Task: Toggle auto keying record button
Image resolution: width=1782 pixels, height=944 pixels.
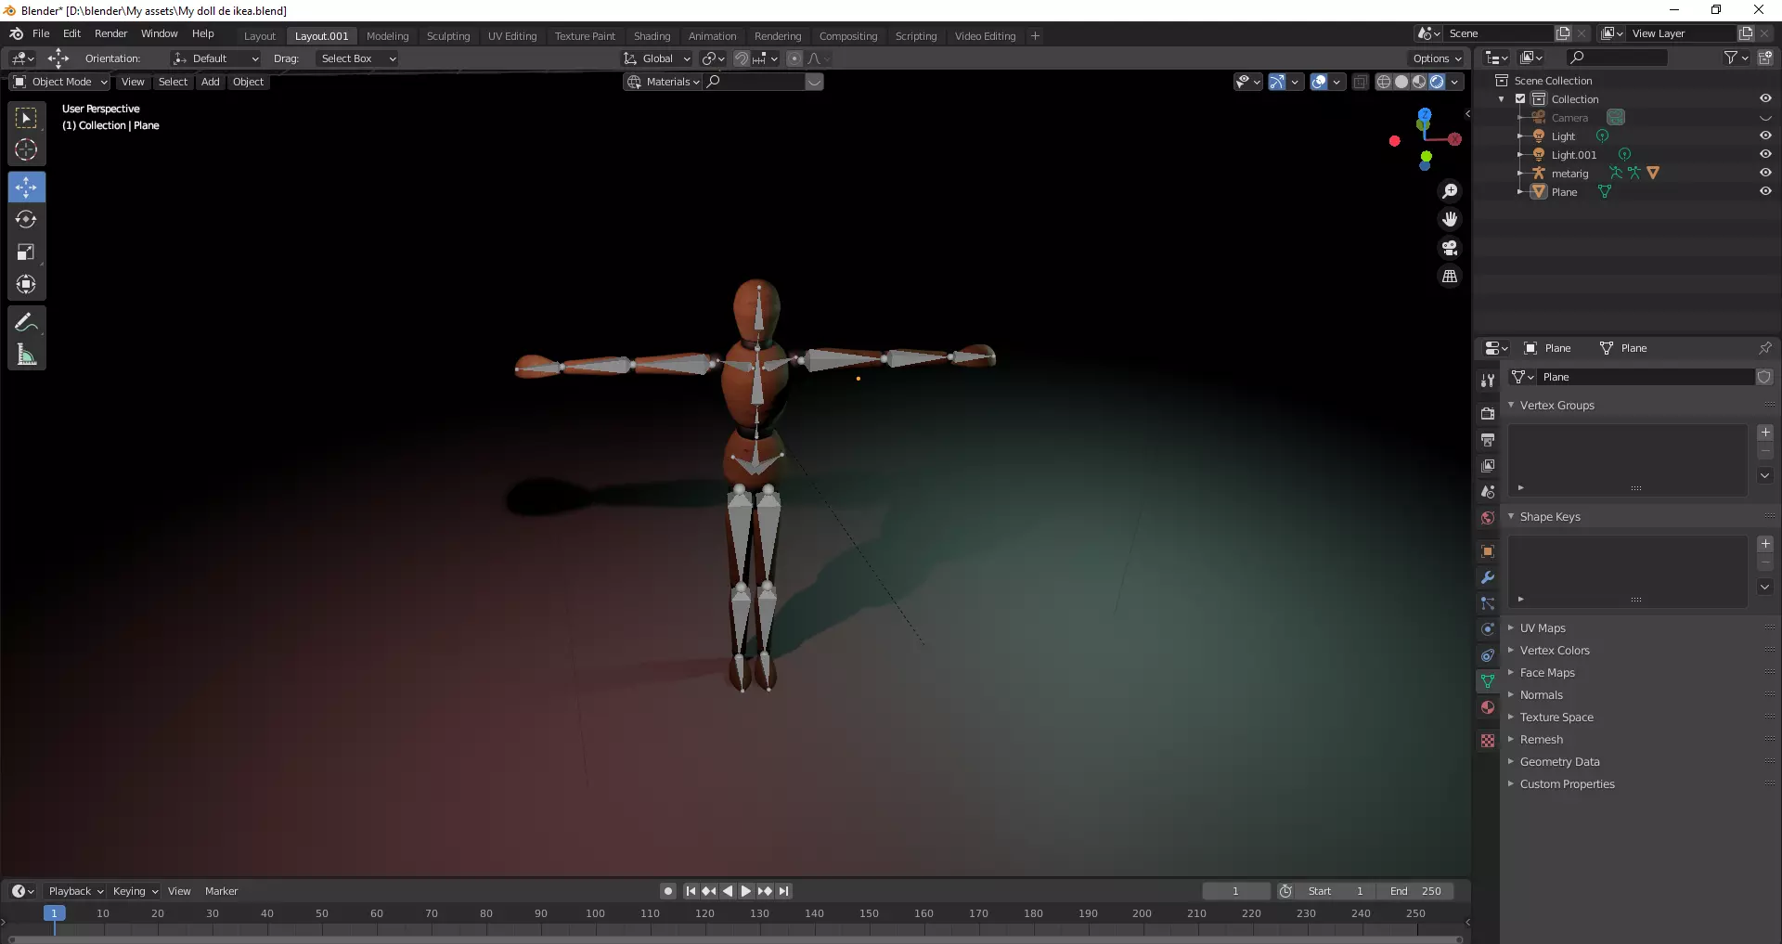Action: 667,891
